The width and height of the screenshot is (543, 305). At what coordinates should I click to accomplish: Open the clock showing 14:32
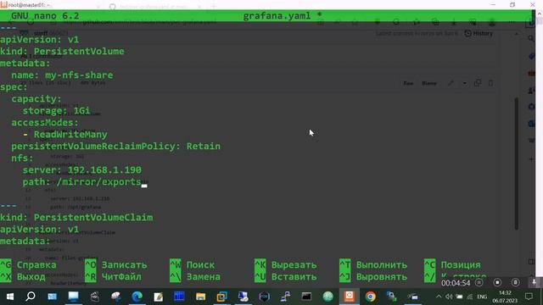(x=505, y=297)
